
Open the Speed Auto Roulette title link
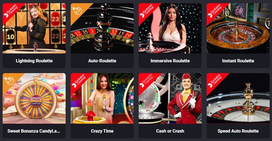pos(238,131)
